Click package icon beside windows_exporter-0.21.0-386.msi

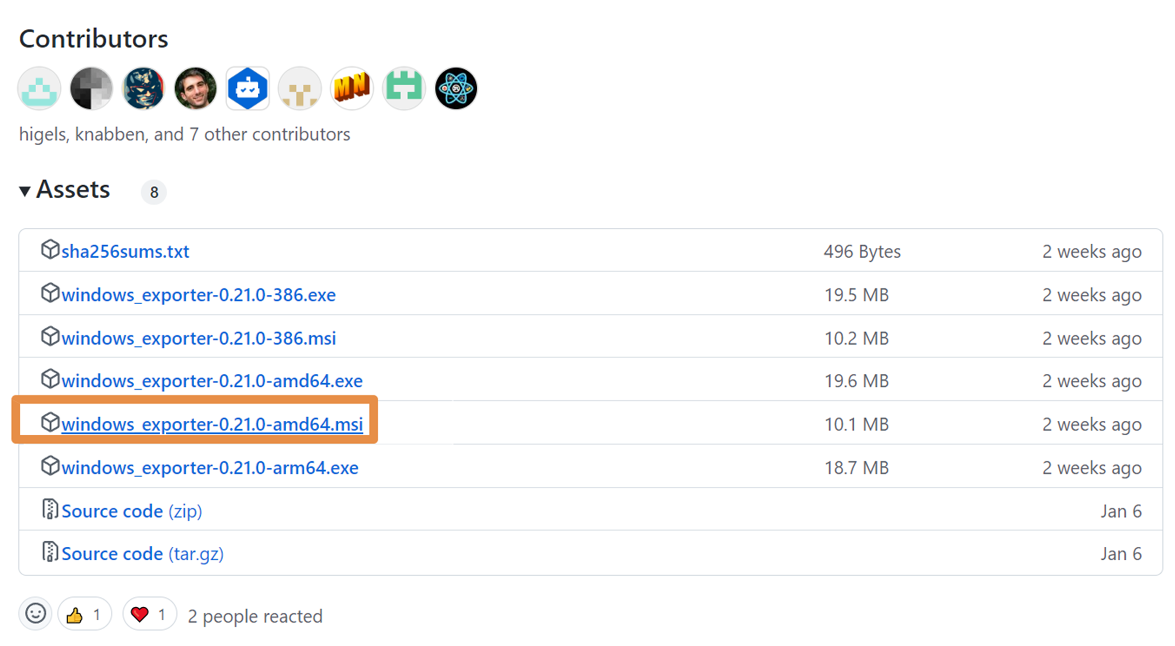click(x=50, y=337)
